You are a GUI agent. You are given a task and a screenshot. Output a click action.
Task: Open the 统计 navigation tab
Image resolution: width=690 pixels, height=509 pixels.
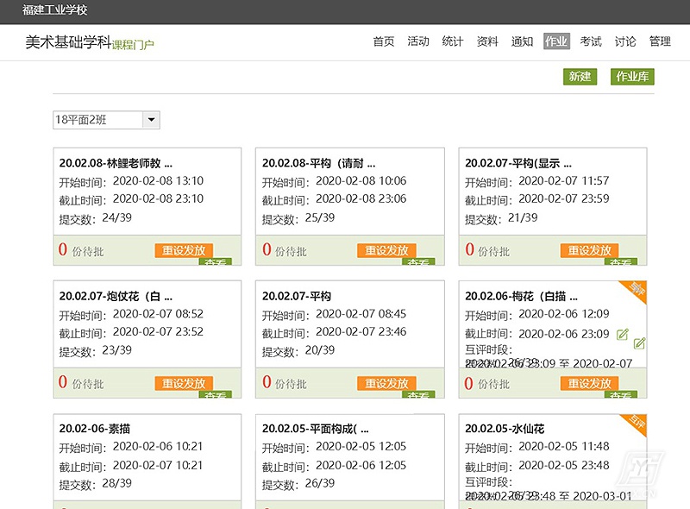(453, 41)
